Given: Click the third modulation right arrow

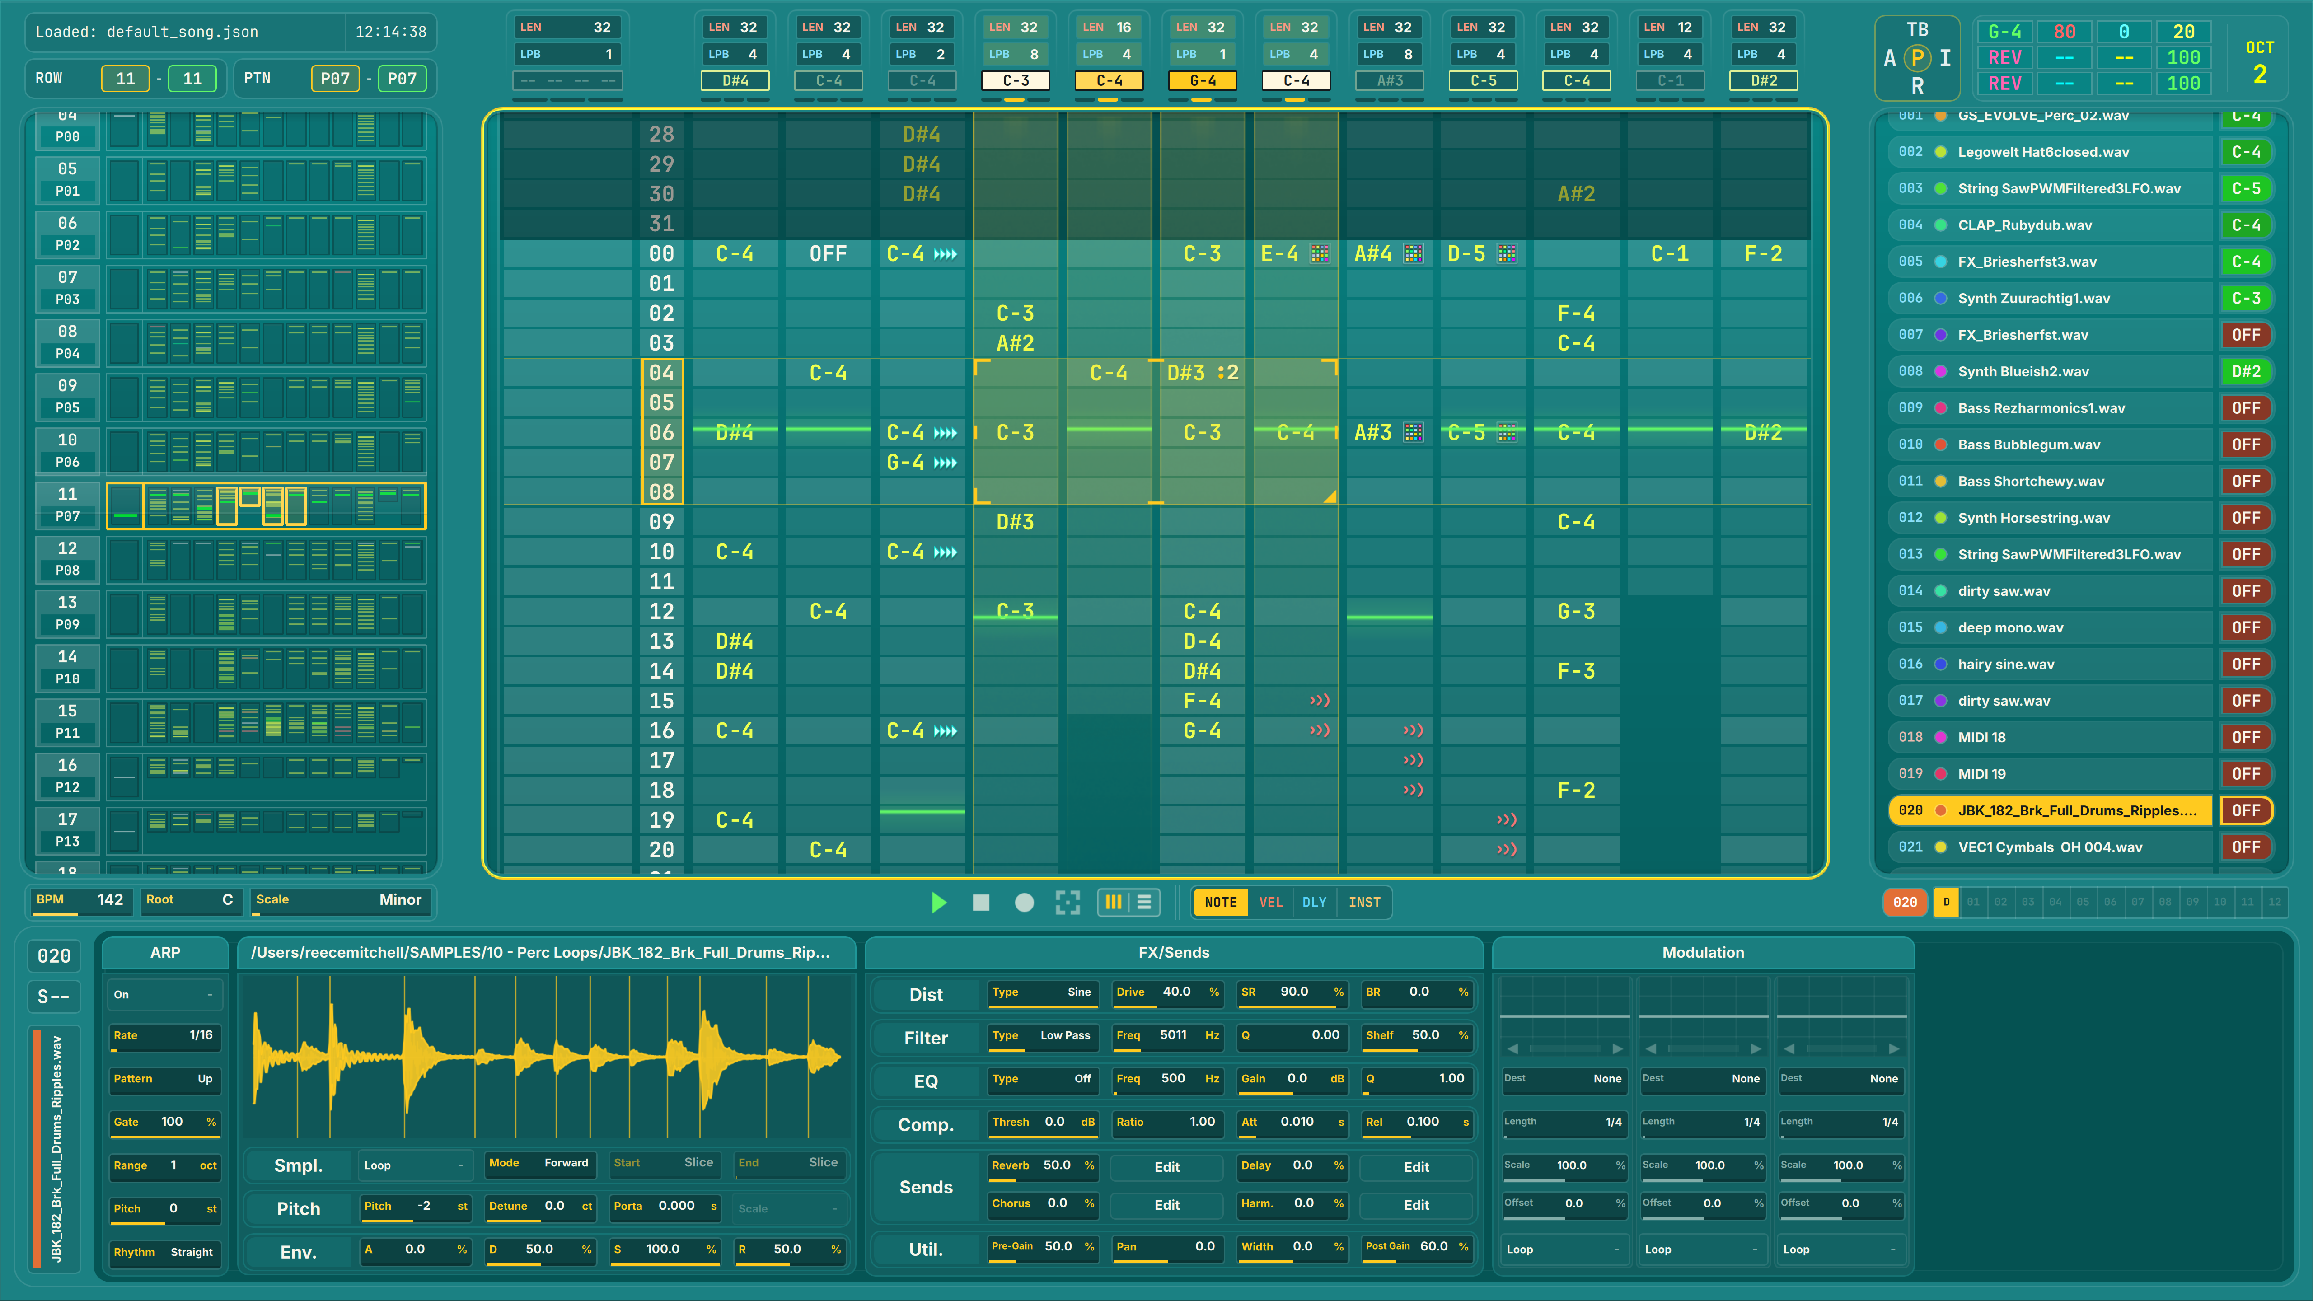Looking at the screenshot, I should click(x=1894, y=1048).
